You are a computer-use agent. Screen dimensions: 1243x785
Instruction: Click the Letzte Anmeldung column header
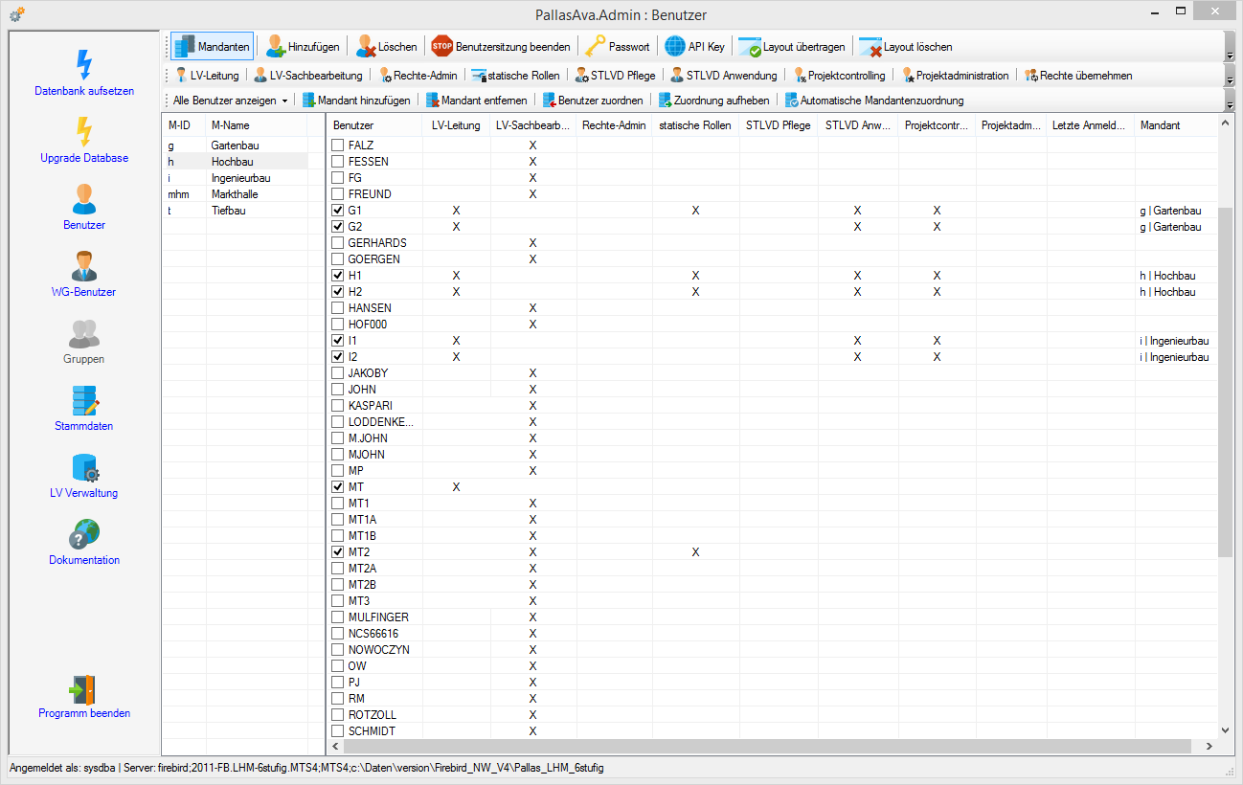(x=1091, y=125)
